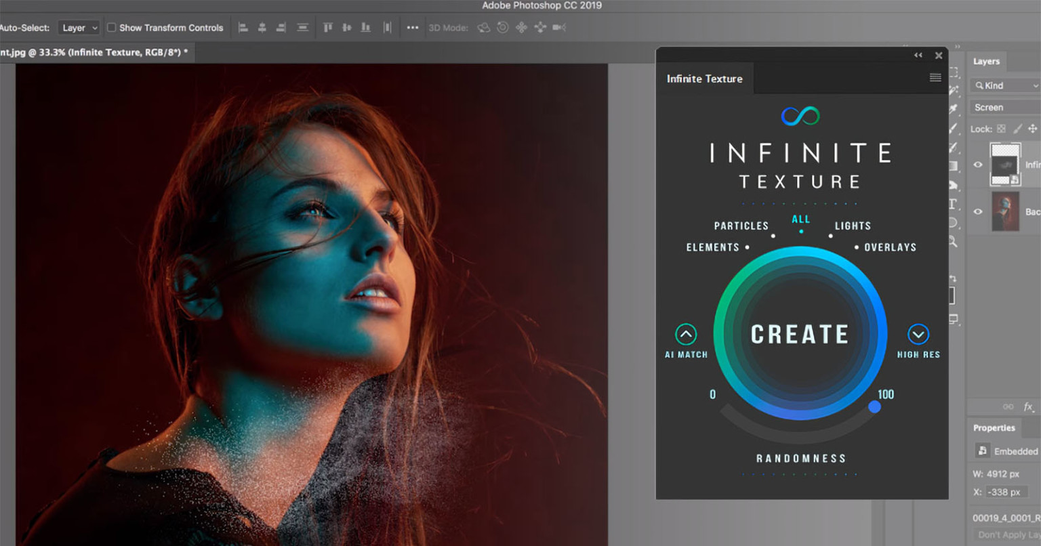
Task: Select the Background layer thumbnail
Action: (1006, 211)
